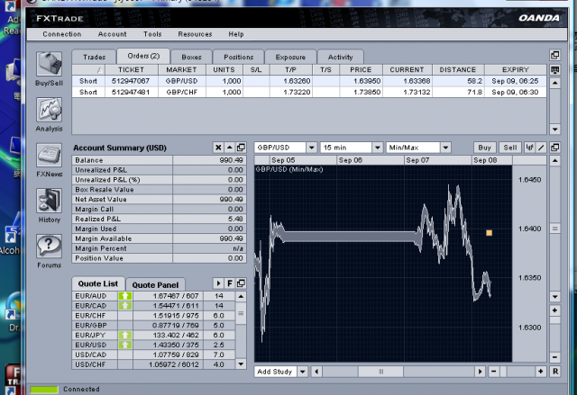577x395 pixels.
Task: Switch to the Activity tab
Action: coord(341,57)
